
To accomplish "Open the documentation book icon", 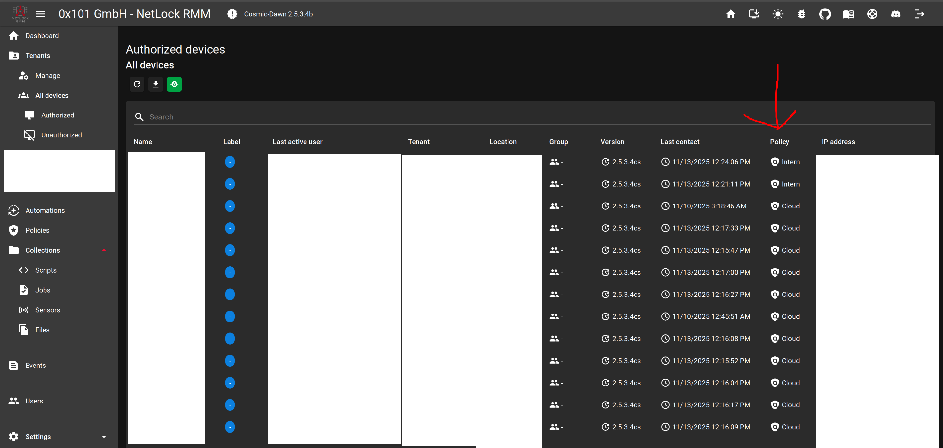I will [848, 14].
